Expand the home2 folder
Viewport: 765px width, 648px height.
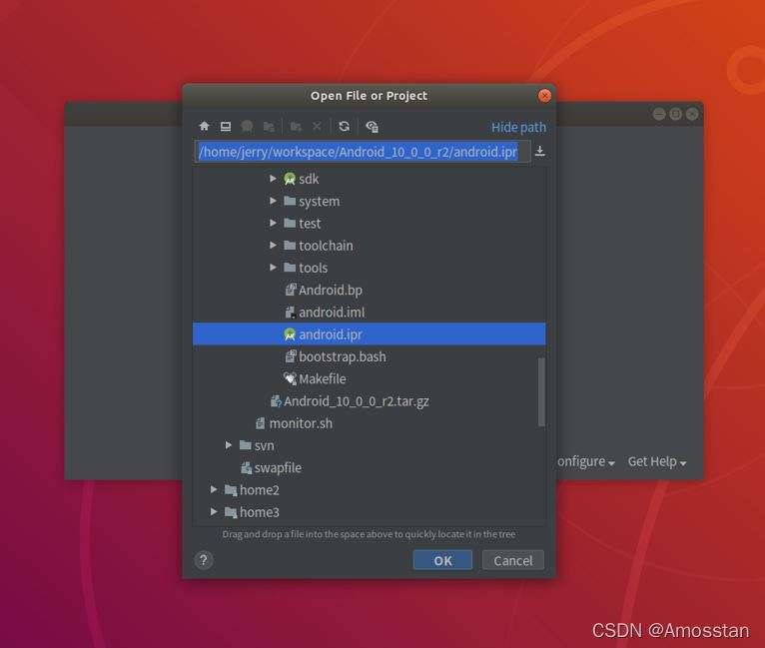coord(214,489)
